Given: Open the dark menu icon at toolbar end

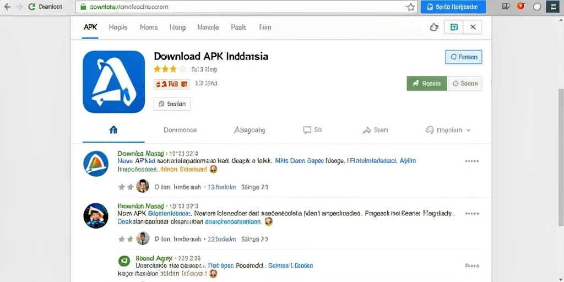Looking at the screenshot, I should (x=552, y=7).
